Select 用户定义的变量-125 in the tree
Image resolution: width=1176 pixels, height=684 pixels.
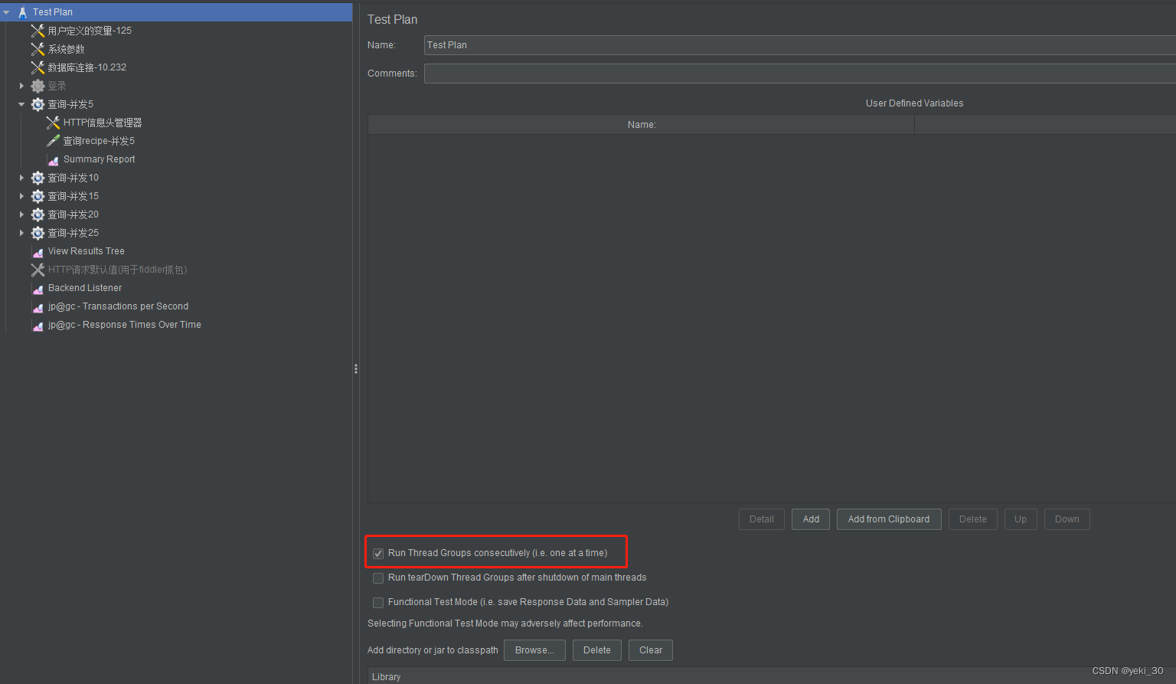(x=90, y=31)
